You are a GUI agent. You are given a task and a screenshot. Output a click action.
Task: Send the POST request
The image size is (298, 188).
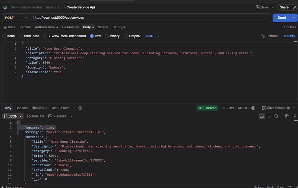282,18
